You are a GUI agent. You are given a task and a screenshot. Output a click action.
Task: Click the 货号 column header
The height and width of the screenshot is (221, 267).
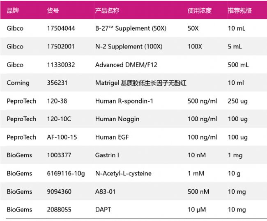53,11
